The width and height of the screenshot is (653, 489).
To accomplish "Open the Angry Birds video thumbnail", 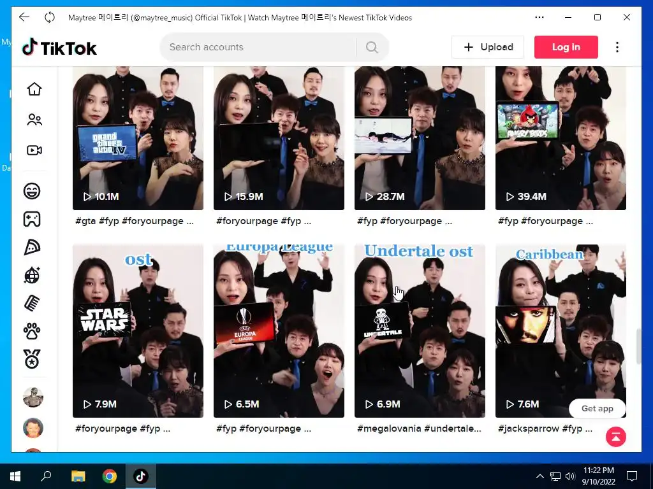I will pyautogui.click(x=561, y=138).
